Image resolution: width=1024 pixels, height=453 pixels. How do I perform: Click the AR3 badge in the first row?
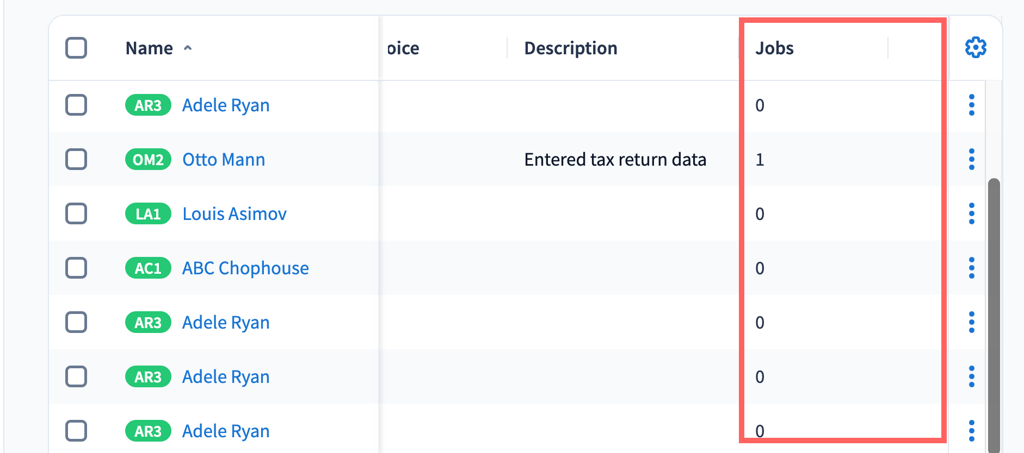pos(148,105)
